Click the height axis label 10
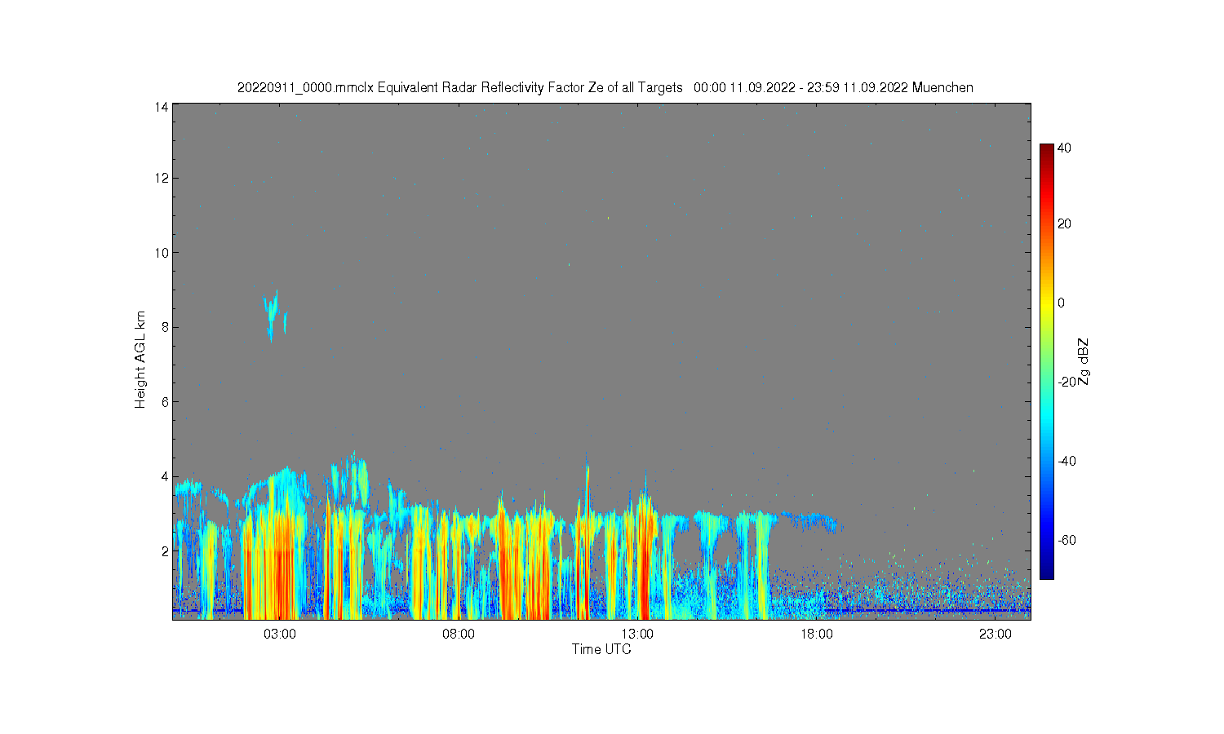The image size is (1224, 734). (162, 253)
